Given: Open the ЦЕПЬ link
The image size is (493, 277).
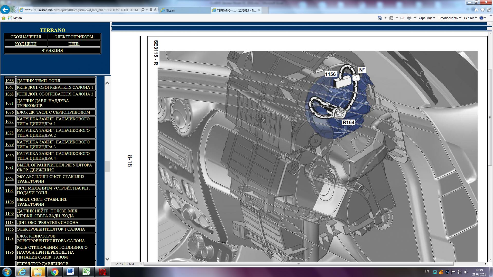Looking at the screenshot, I should (x=74, y=44).
